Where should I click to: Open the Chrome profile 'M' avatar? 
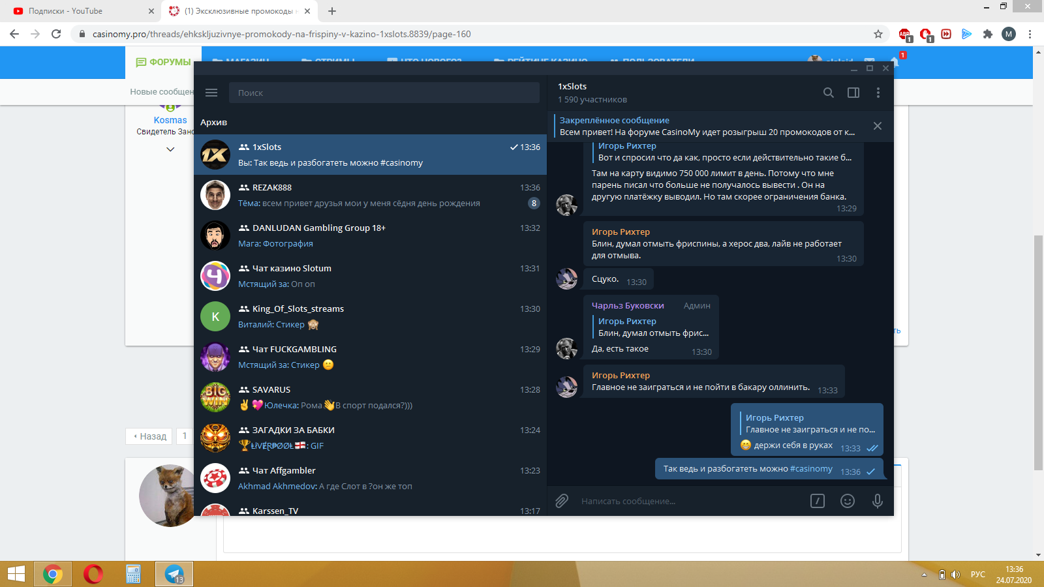(1009, 34)
